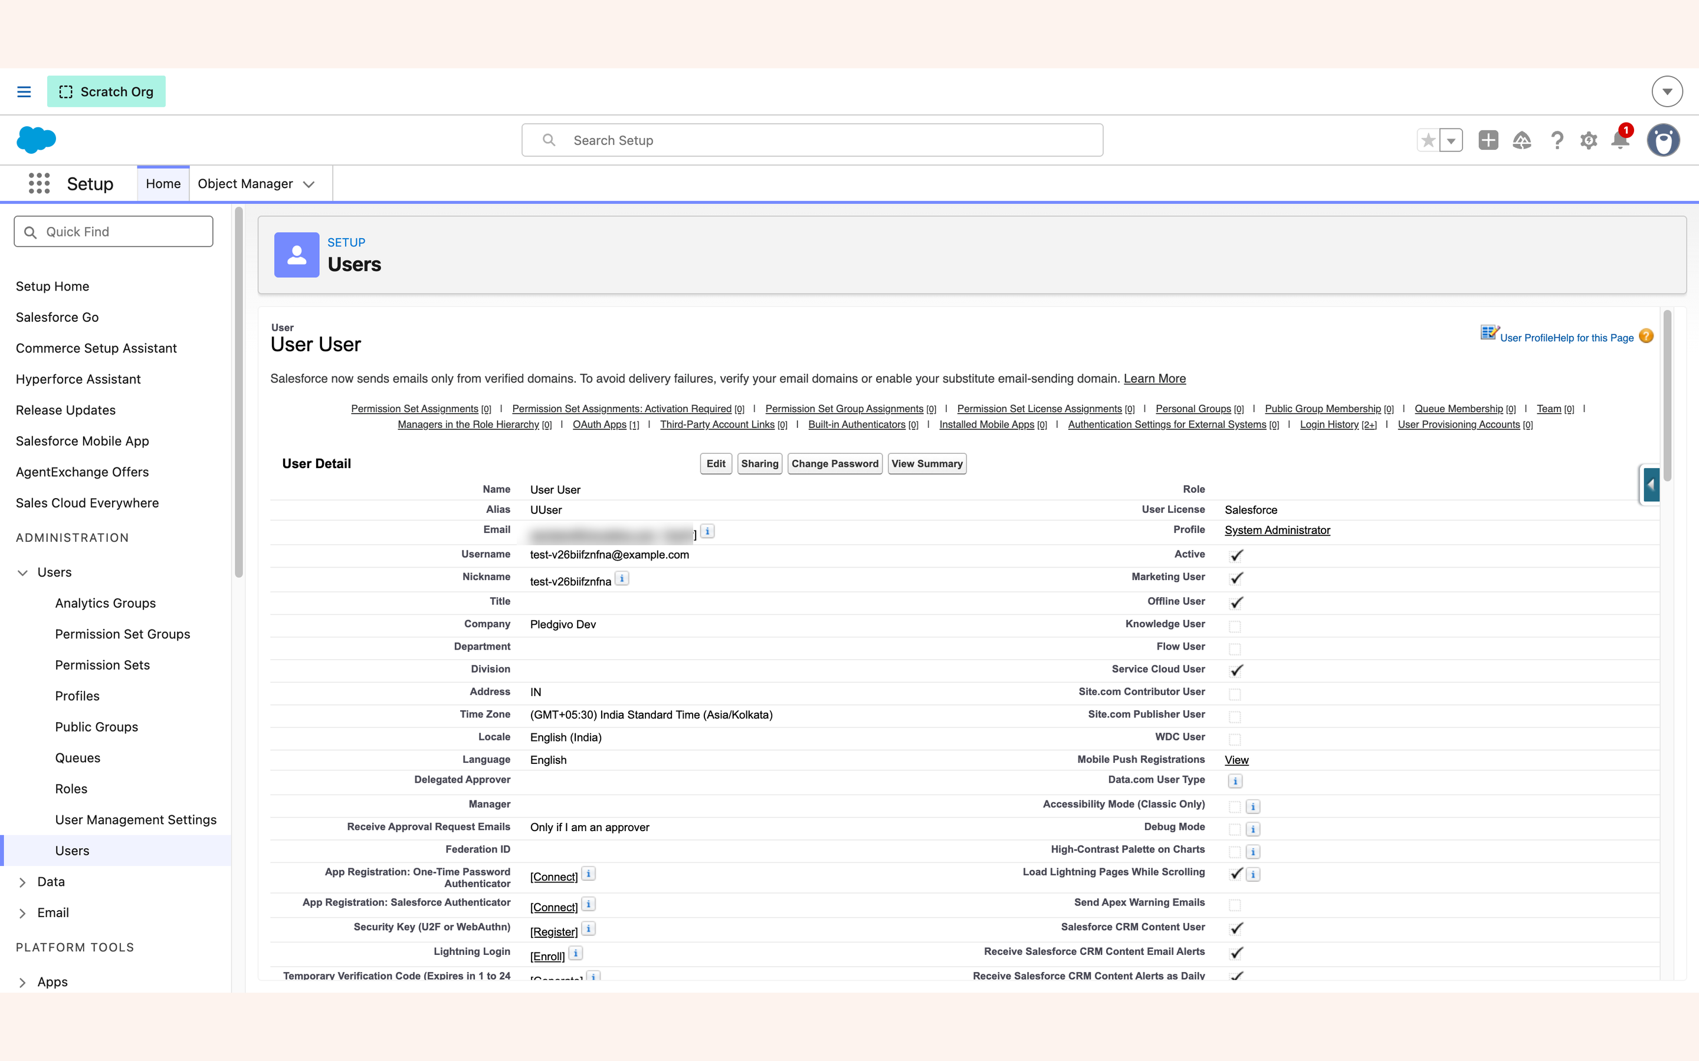The image size is (1699, 1061).
Task: Click the Debug Mode info icon
Action: [1253, 829]
